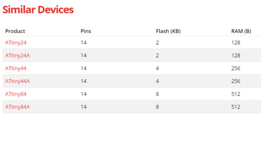Click the ATtiny44 device link
Viewport: 261px width, 146px height.
pos(16,68)
